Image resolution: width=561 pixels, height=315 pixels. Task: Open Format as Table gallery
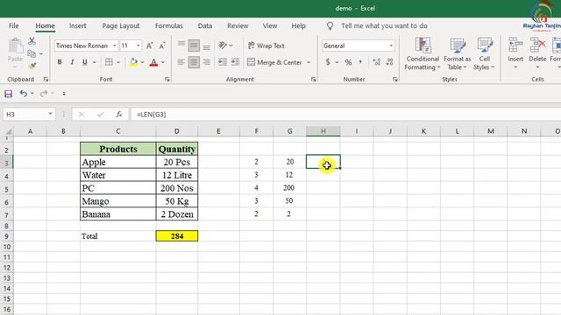coord(458,54)
